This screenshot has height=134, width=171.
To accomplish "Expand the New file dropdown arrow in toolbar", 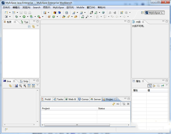I will (10, 13).
